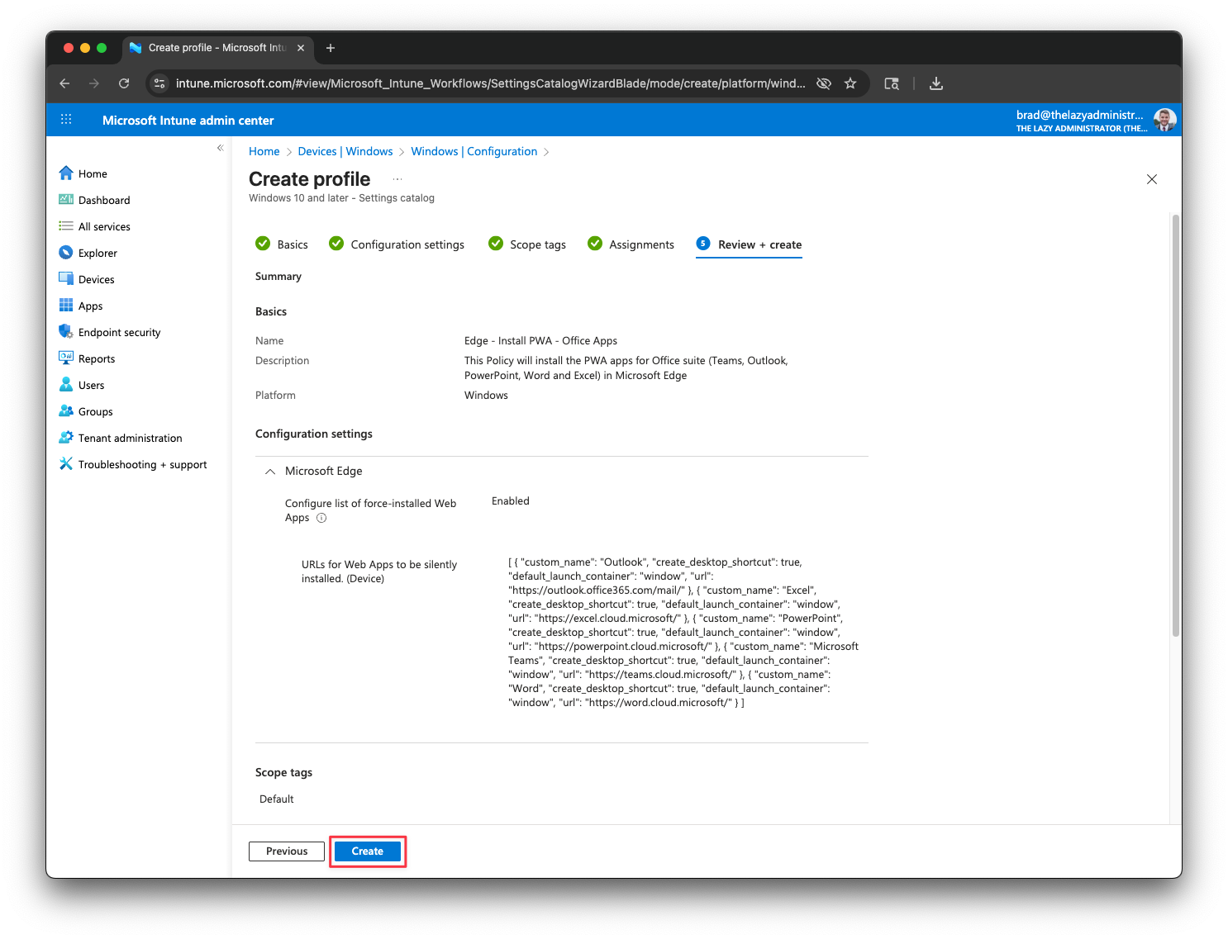Click the Summary heading
1228x939 pixels.
(278, 277)
